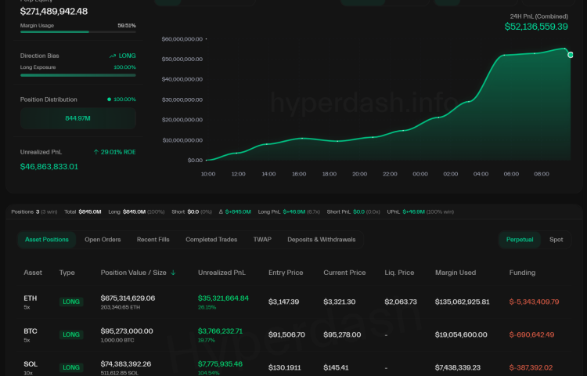Click the up arrow icon beside 29.01% ROE

pos(95,151)
